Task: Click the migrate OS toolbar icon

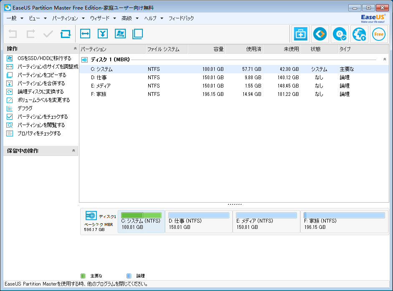Action: coord(120,34)
